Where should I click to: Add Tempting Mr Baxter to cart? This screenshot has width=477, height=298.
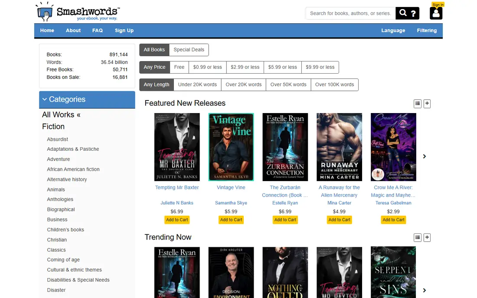[x=177, y=220]
